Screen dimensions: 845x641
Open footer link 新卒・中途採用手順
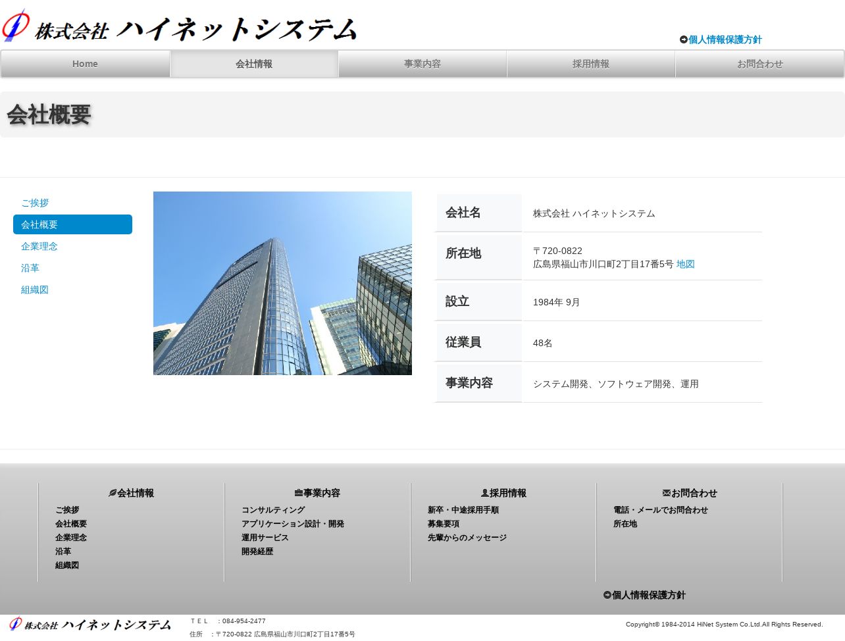(x=463, y=510)
